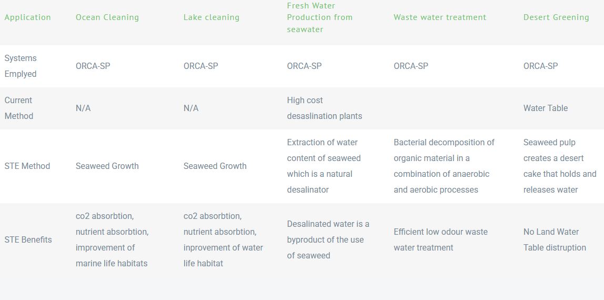The height and width of the screenshot is (300, 604).
Task: Click the Efficient low odour waste water treatment cell
Action: point(440,239)
